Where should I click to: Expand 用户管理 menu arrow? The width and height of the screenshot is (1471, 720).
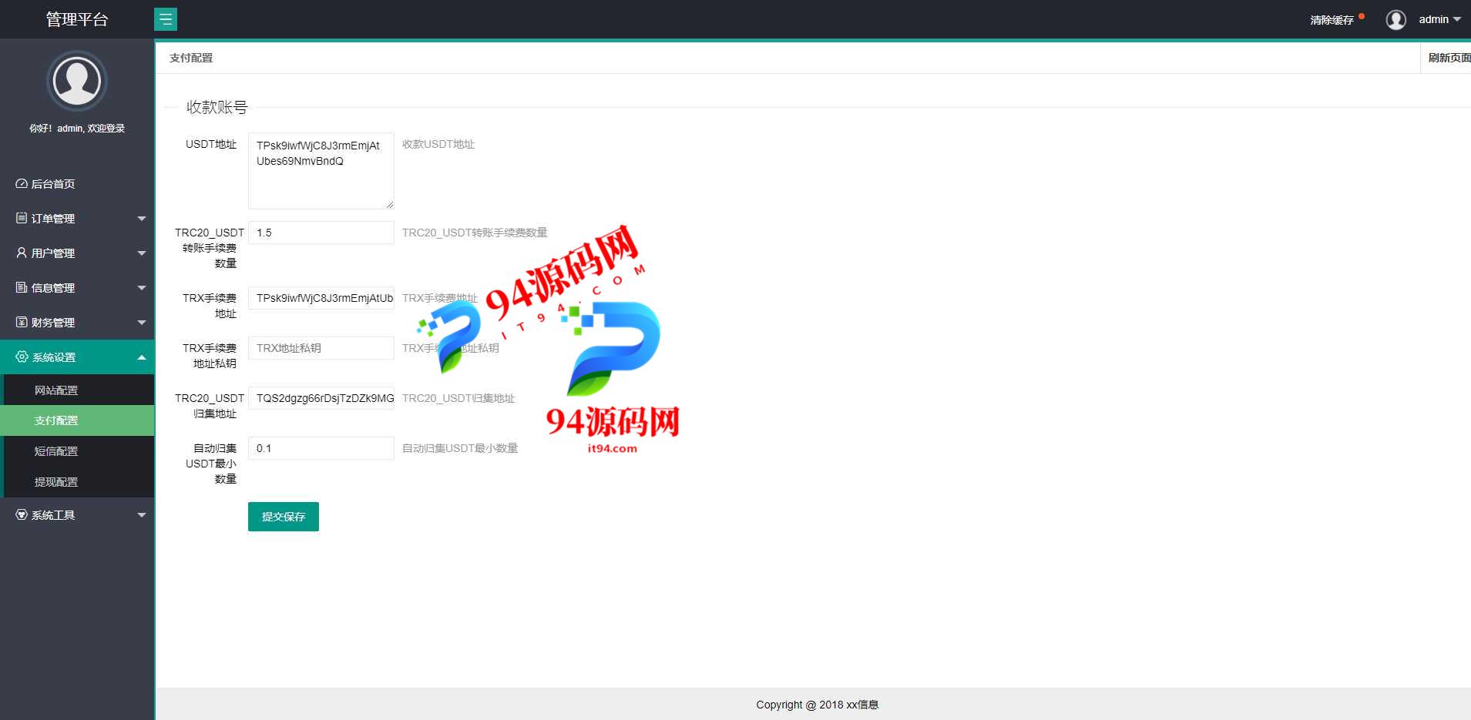pos(142,253)
